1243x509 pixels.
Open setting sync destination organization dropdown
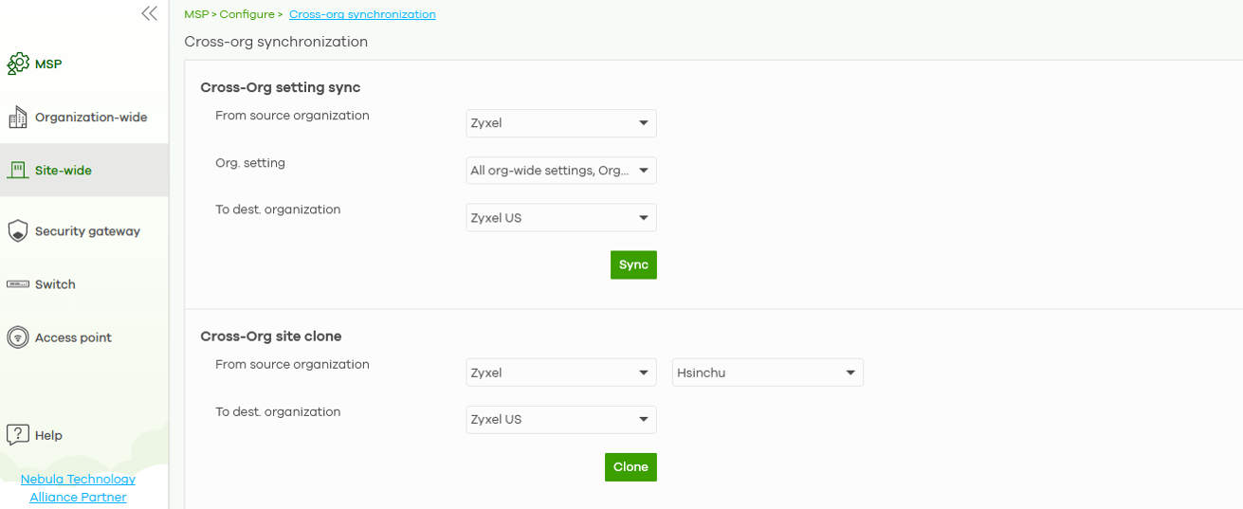tap(561, 218)
